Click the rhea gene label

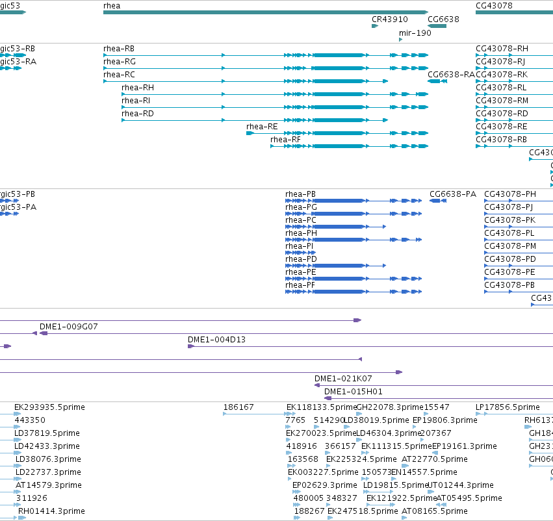tap(112, 6)
